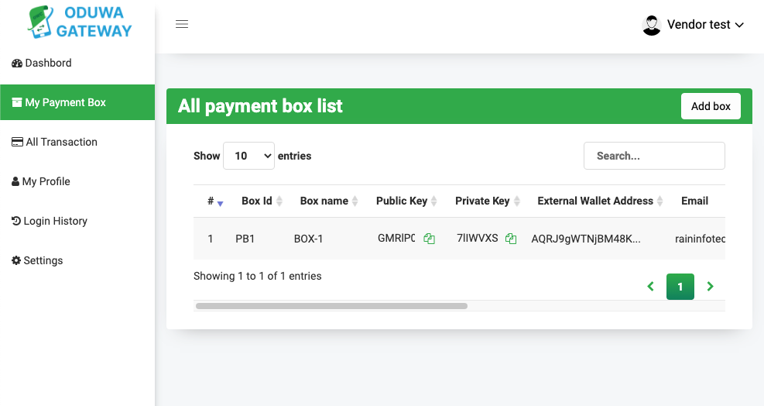Open Login History menu item

click(x=77, y=221)
